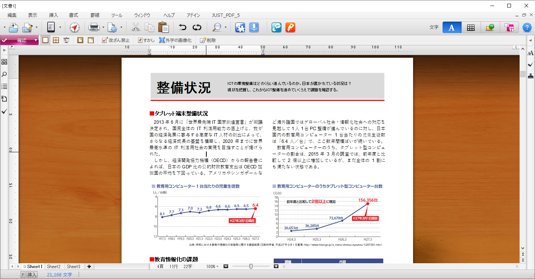Click the stamp icon in right sidebar
Screen dimensions: 535x279
[x=530, y=76]
